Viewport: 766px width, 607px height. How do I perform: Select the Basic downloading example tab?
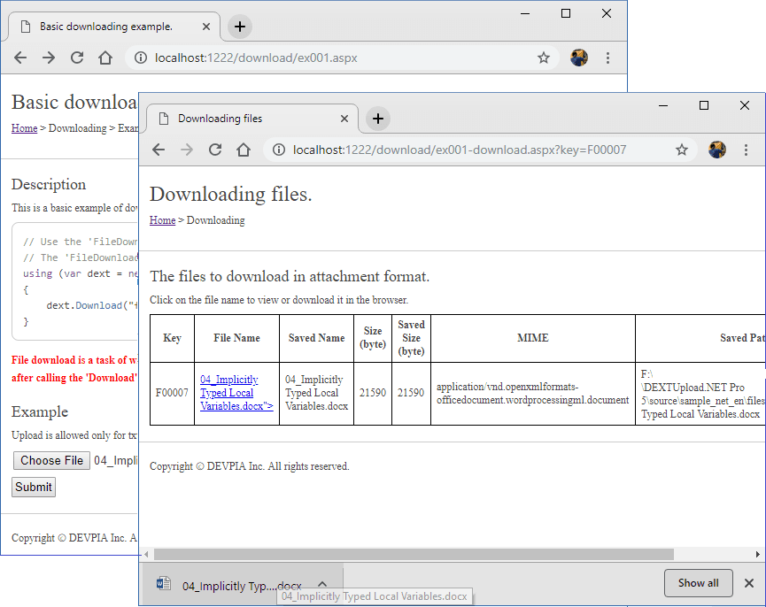114,27
